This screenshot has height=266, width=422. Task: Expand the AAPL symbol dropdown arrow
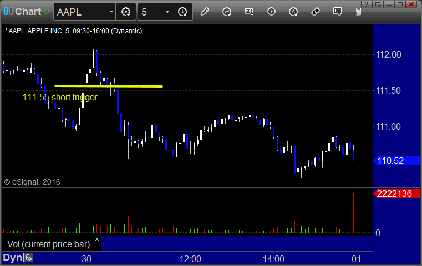coord(111,12)
